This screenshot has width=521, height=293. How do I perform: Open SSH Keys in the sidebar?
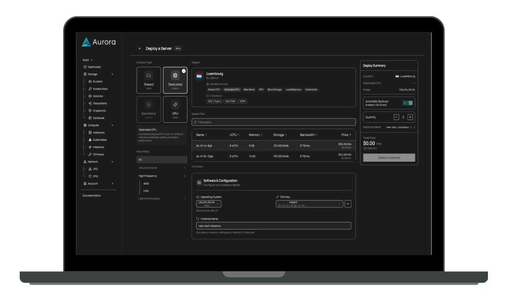click(98, 154)
